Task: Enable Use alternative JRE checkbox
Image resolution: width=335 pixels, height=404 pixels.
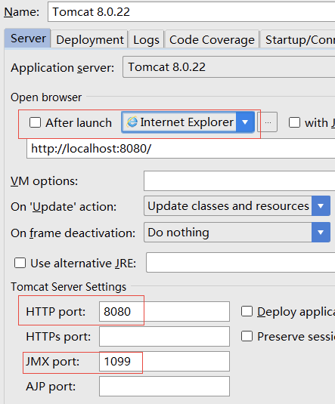Action: pyautogui.click(x=20, y=263)
